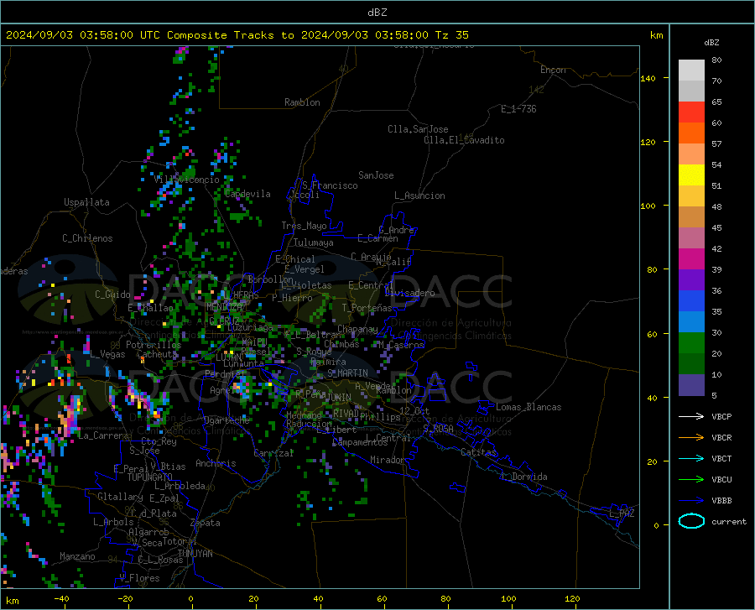Click the 'Clla.El_Cavadito' map label
This screenshot has height=610, width=755.
point(464,140)
